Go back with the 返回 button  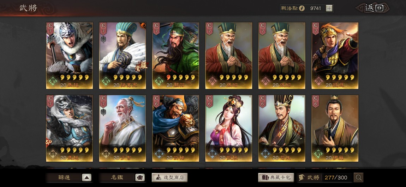tap(374, 8)
